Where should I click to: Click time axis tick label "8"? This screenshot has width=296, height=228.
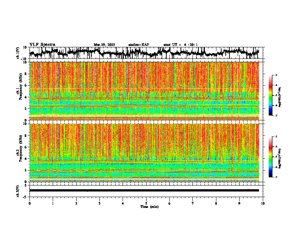pos(216,203)
